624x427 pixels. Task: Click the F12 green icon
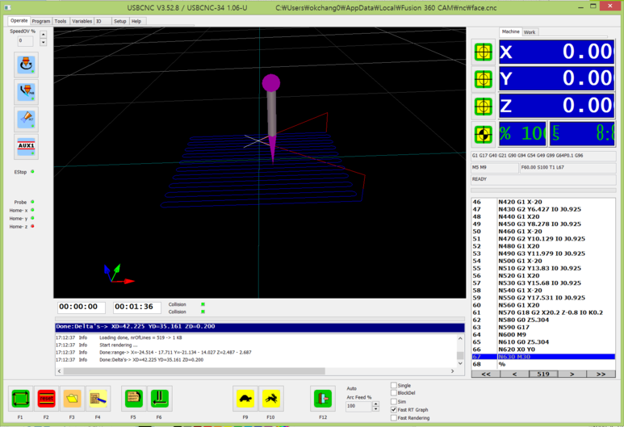click(x=323, y=399)
